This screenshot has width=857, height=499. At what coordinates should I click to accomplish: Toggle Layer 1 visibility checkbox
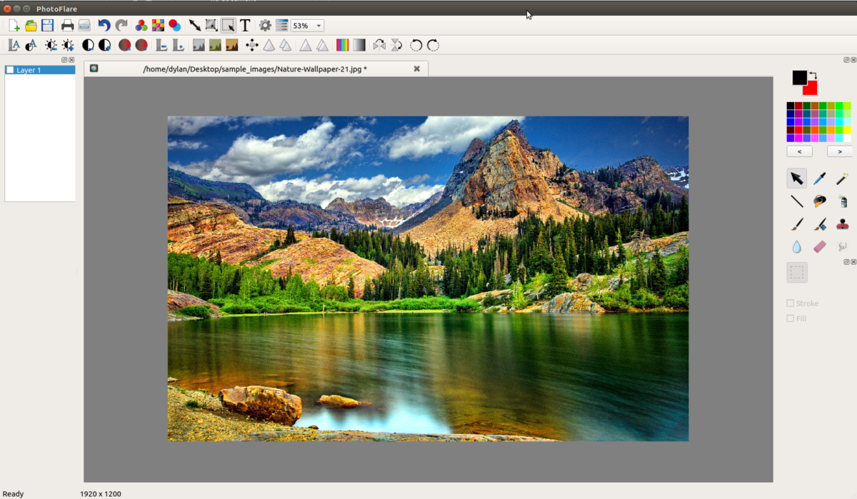point(9,70)
